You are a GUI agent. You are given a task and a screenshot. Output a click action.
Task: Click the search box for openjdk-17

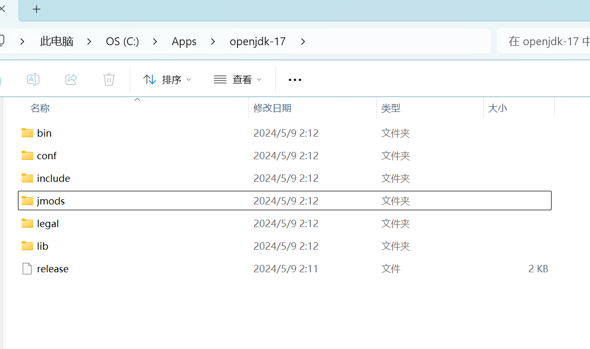543,42
